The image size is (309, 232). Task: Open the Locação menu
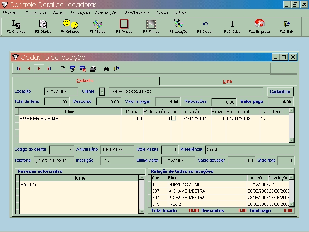[x=80, y=13]
